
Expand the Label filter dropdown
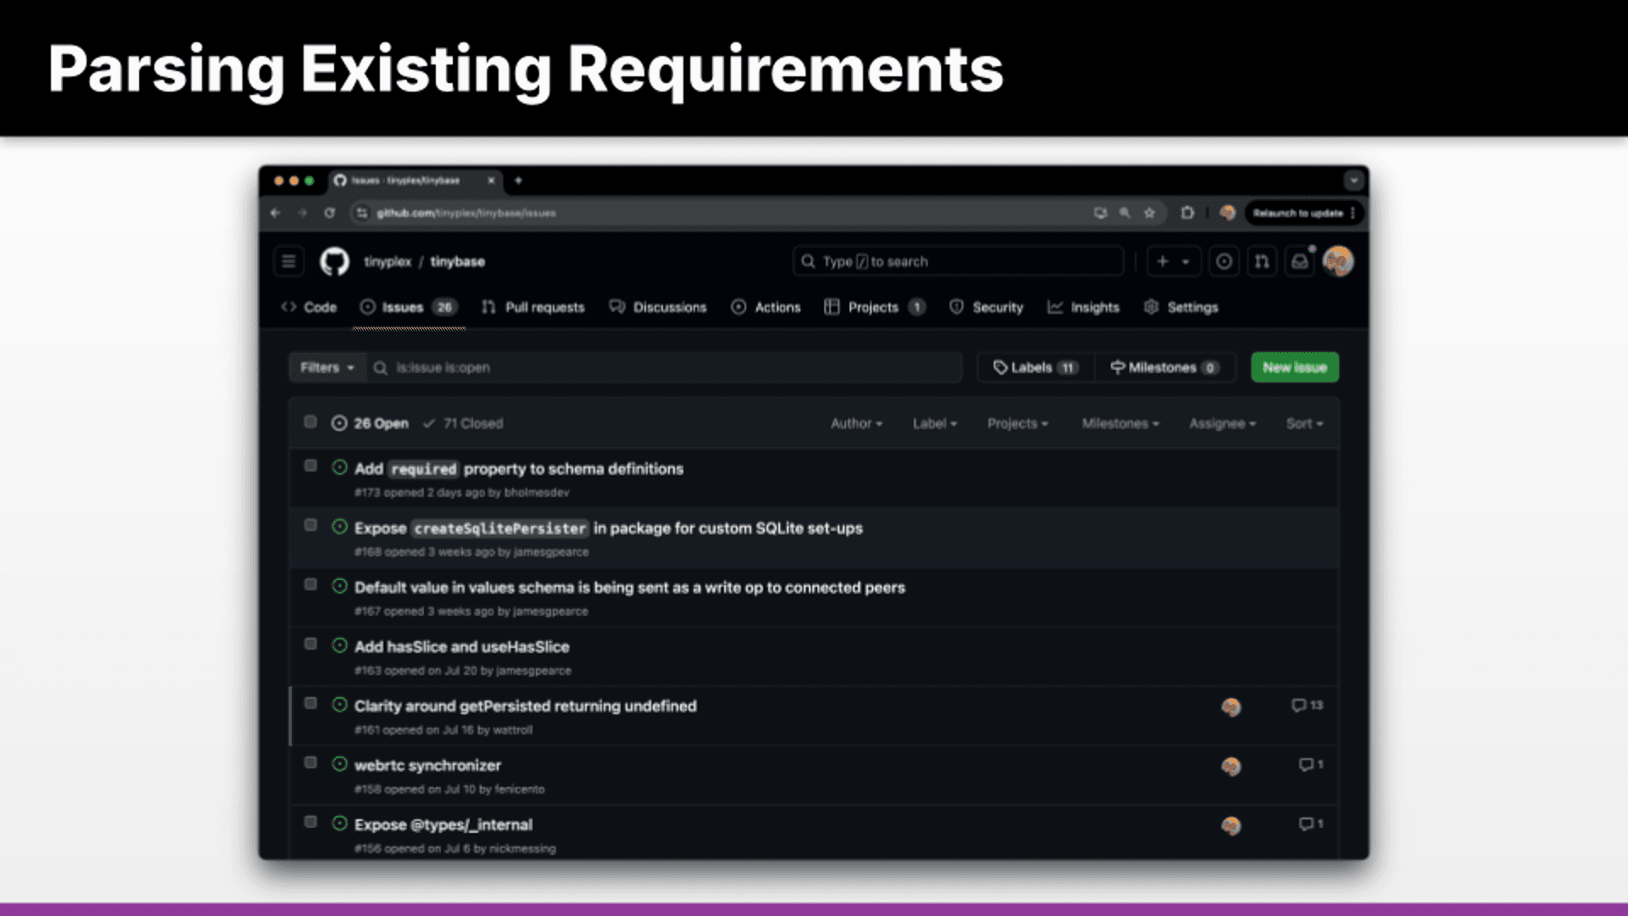[x=934, y=423]
